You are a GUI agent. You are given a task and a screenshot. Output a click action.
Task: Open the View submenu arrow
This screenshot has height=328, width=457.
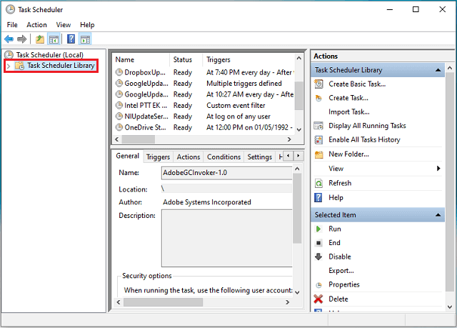pos(438,168)
